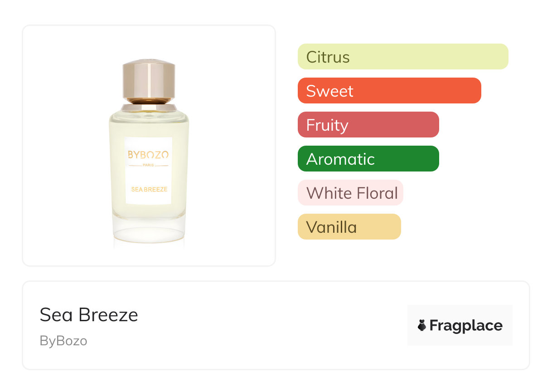Select the orange Sweet accord bar

pos(389,91)
